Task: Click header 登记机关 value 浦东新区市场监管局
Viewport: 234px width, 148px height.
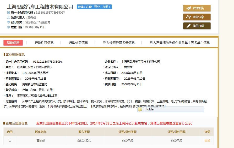Action: pyautogui.click(x=38, y=22)
